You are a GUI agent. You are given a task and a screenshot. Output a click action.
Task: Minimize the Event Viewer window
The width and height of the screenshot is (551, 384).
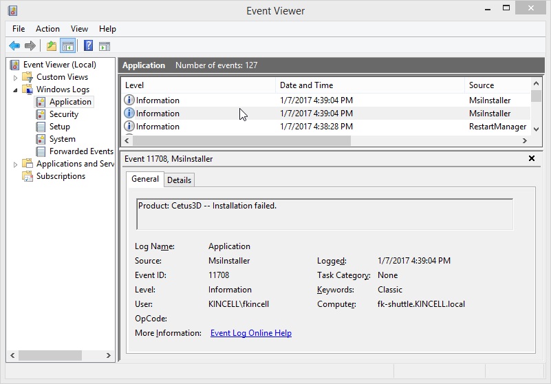point(488,9)
